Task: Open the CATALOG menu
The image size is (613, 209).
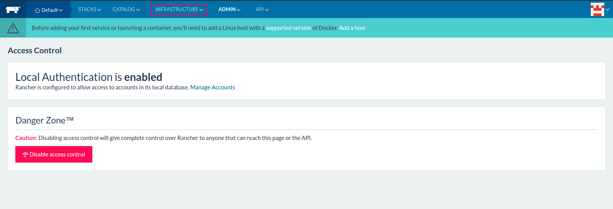Action: [126, 9]
